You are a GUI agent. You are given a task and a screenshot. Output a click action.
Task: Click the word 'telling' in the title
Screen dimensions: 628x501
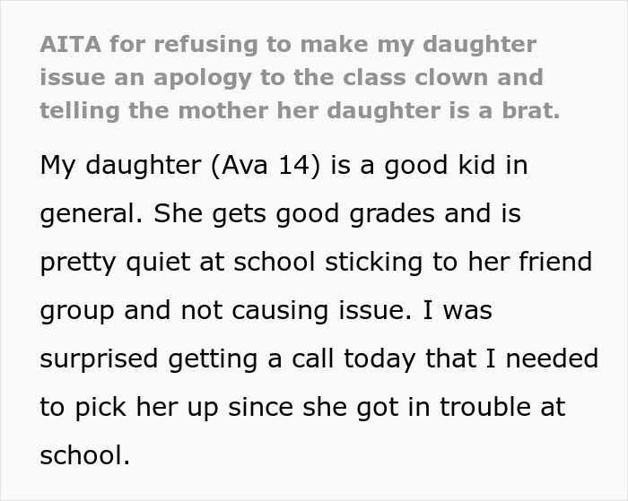coord(80,111)
